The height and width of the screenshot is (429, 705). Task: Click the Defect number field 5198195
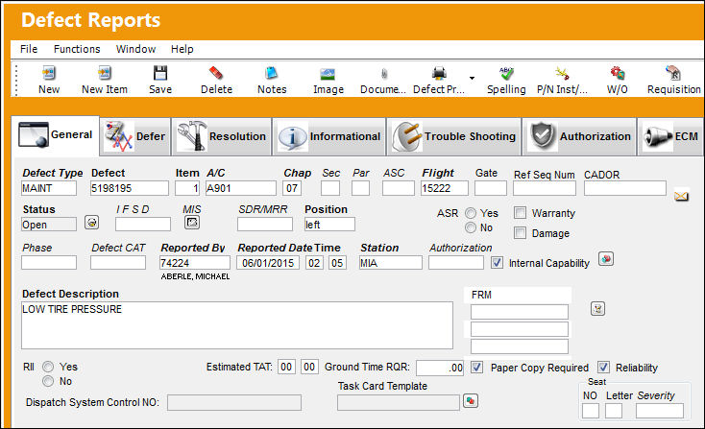click(129, 188)
